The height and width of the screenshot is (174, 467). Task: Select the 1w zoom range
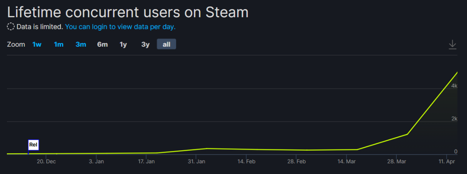[x=37, y=44]
